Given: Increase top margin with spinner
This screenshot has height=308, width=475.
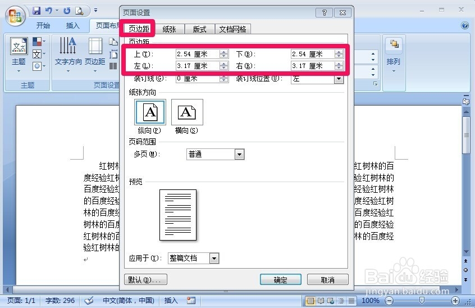Looking at the screenshot, I should pyautogui.click(x=224, y=52).
